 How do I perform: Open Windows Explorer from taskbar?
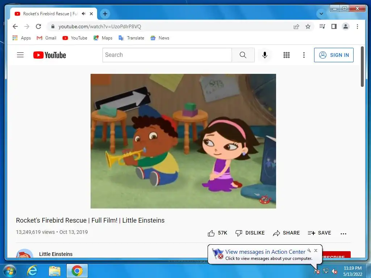click(x=55, y=271)
